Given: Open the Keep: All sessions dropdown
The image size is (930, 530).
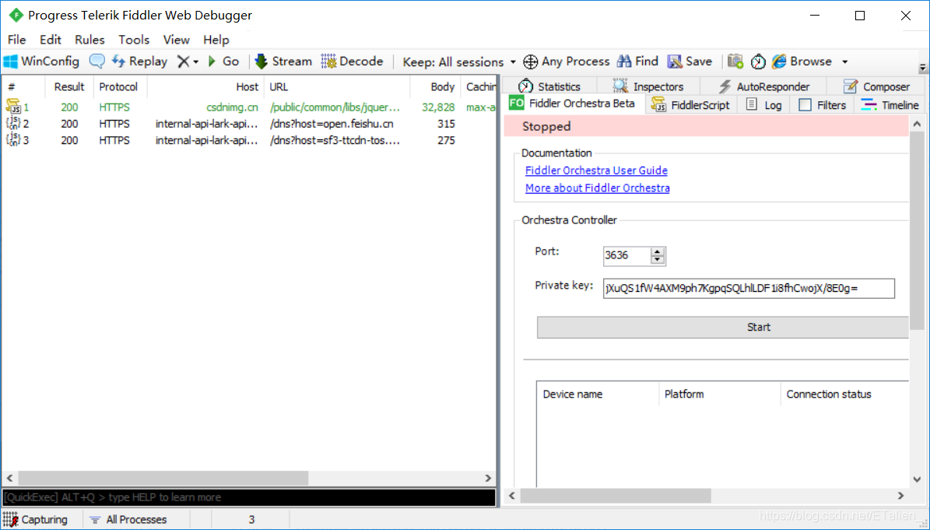Looking at the screenshot, I should coord(459,61).
